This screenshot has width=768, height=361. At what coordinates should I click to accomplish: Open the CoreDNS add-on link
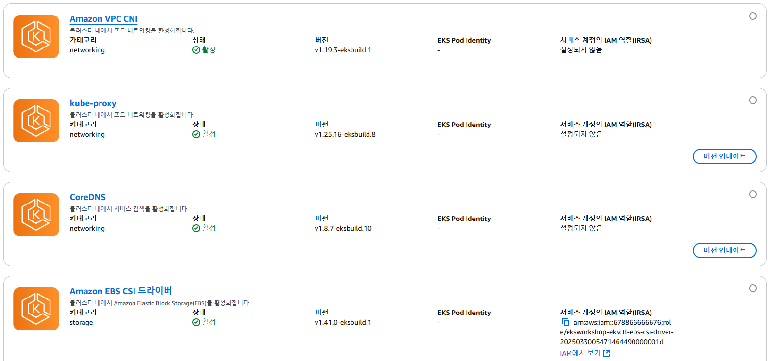point(87,197)
